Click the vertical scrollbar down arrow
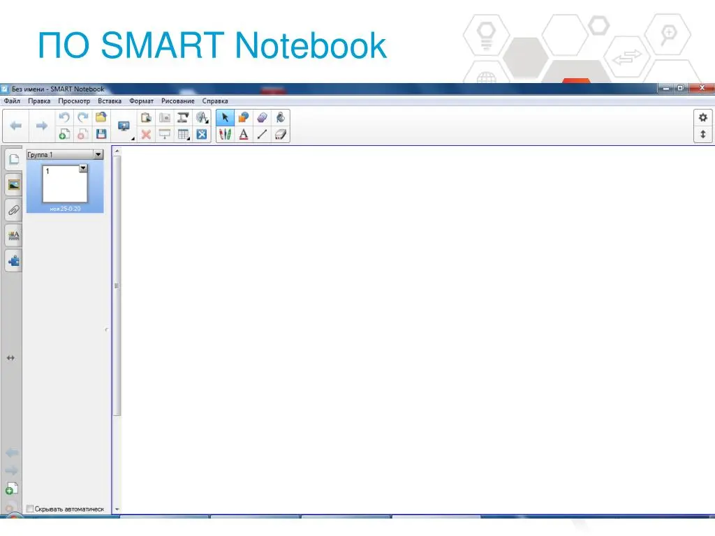 pyautogui.click(x=117, y=509)
